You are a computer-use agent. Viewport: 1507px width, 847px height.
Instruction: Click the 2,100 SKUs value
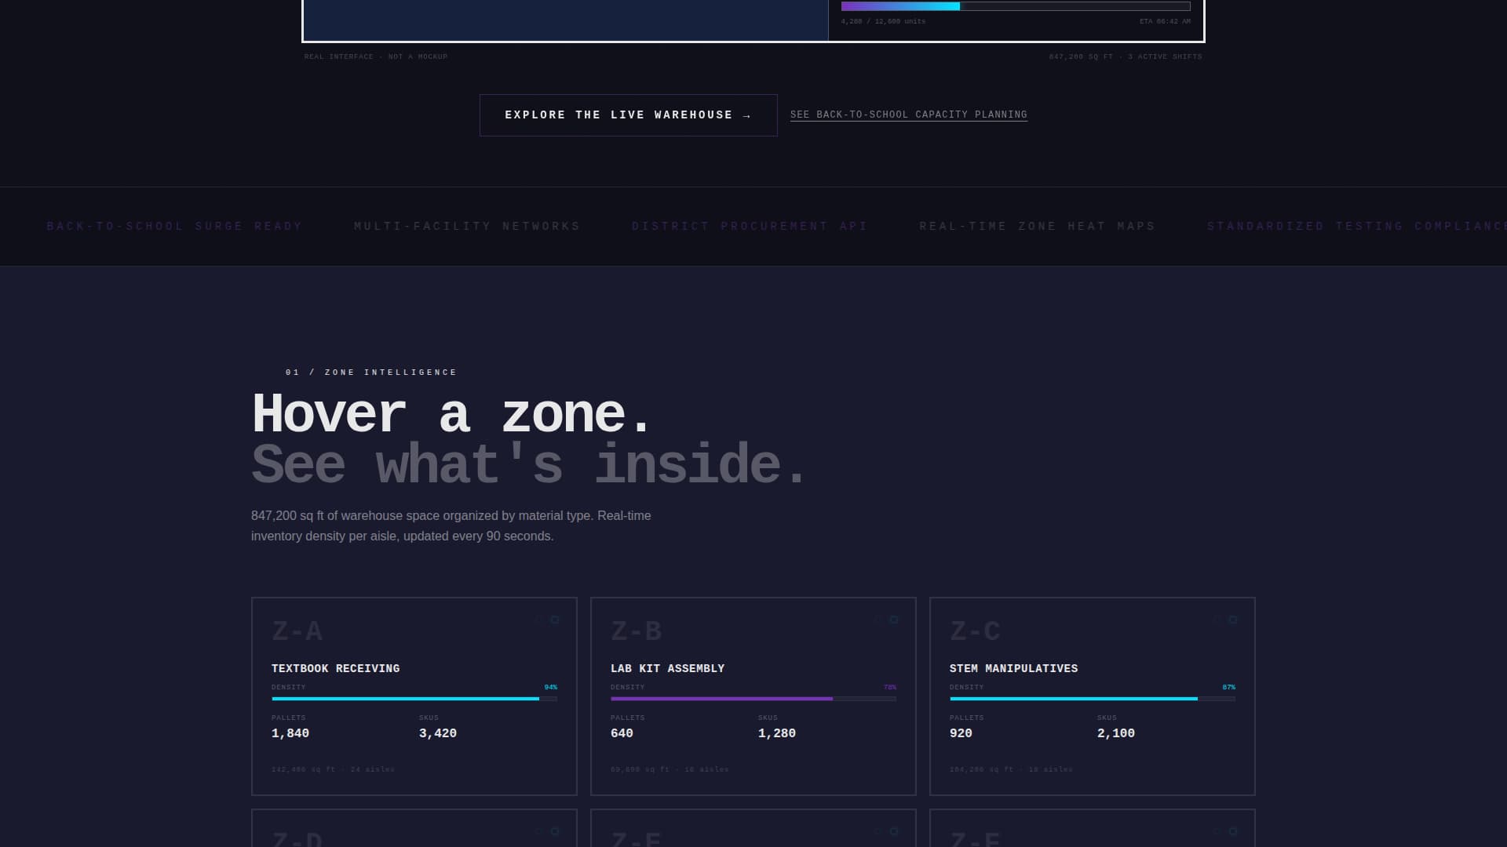click(x=1116, y=733)
